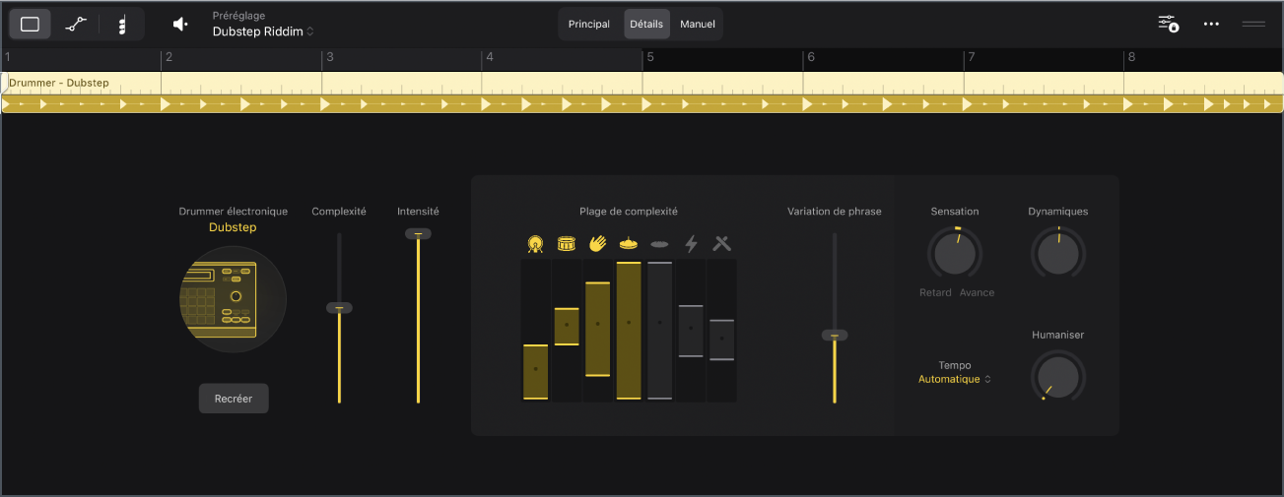The height and width of the screenshot is (497, 1284).
Task: Click the Avance label under Sensation
Action: pos(977,292)
